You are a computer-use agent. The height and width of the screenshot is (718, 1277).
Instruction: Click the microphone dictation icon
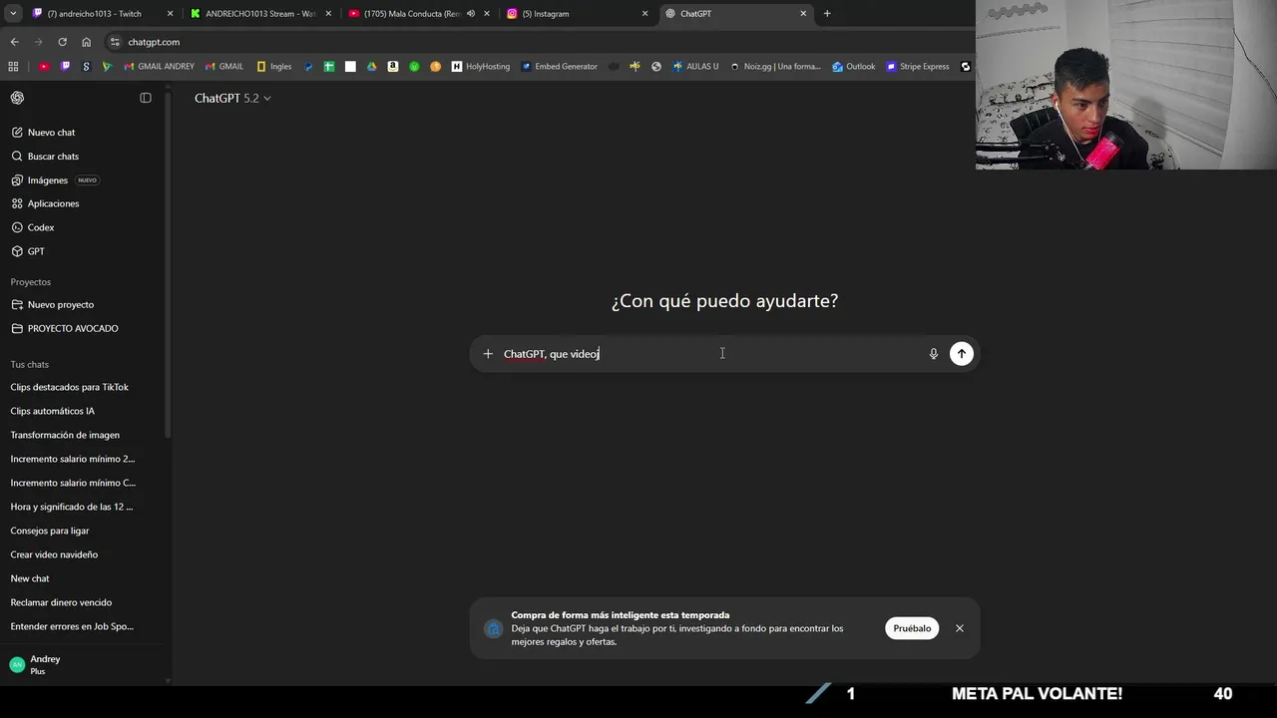[934, 353]
